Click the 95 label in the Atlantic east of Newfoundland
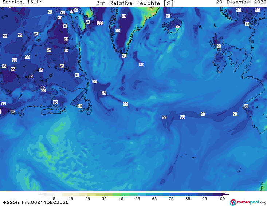The height and width of the screenshot is (206, 267). click(104, 93)
